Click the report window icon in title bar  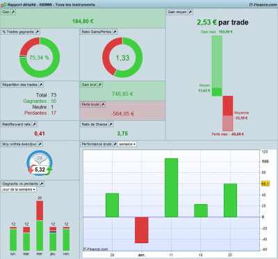click(3, 4)
